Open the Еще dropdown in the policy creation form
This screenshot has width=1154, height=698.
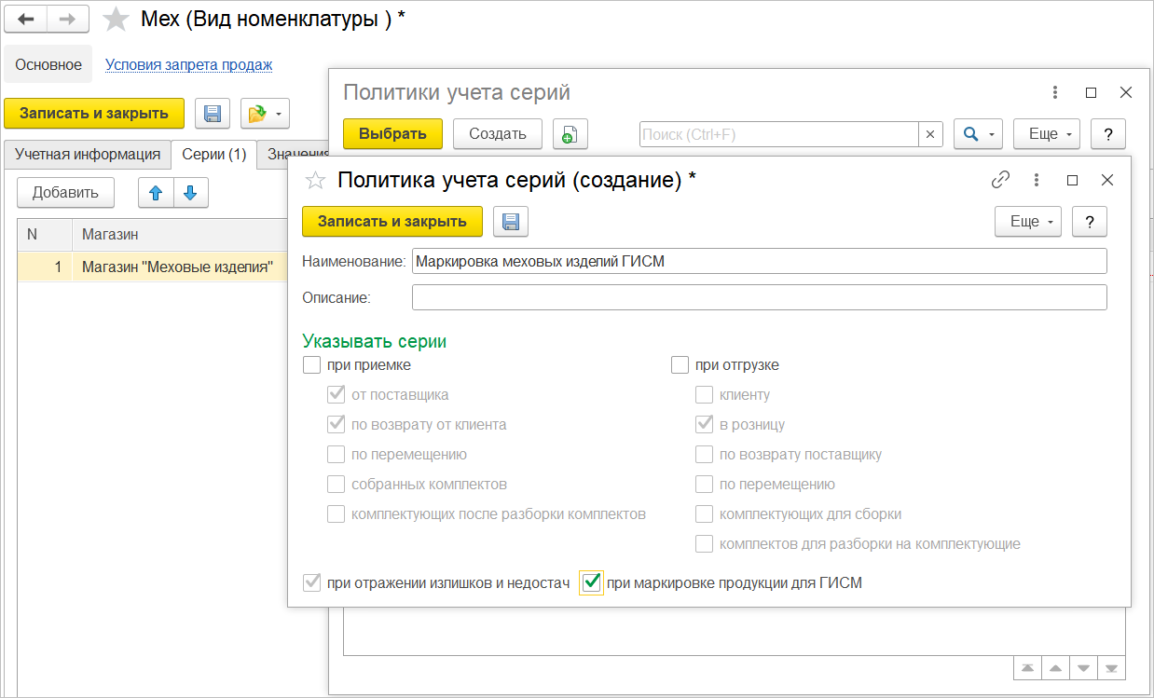click(x=1028, y=222)
